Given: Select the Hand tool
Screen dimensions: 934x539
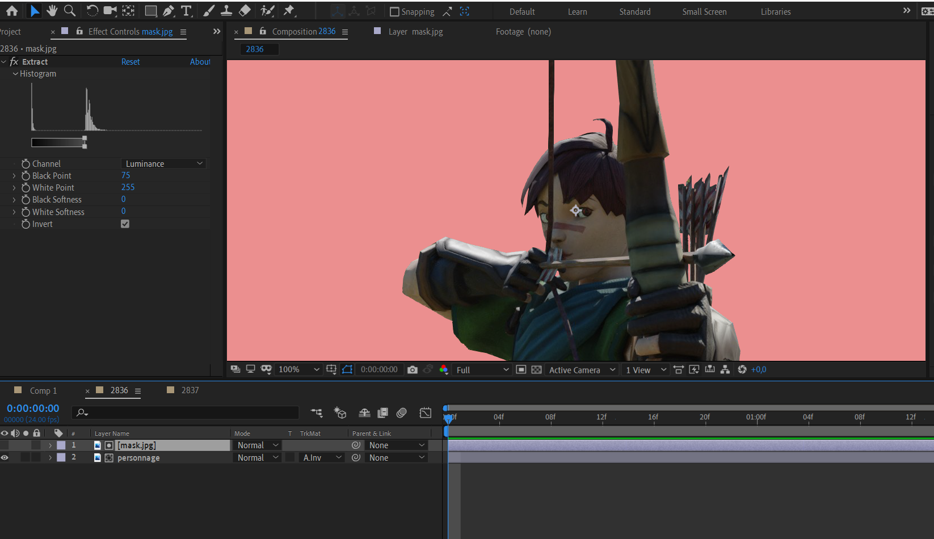Looking at the screenshot, I should pos(52,11).
